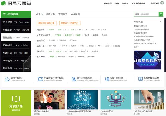The image size is (166, 116).
Task: Click the 初级前端开发工程师 icon
Action: [40, 79]
